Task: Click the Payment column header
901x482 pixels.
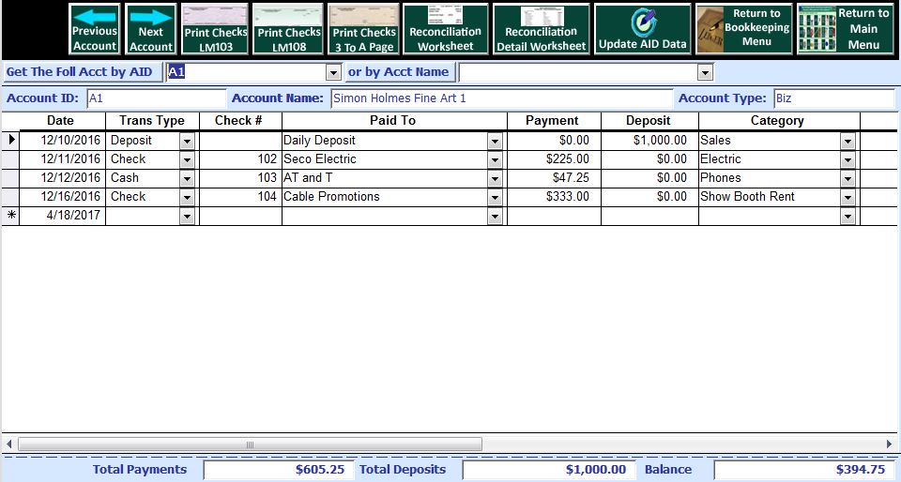Action: coord(552,120)
